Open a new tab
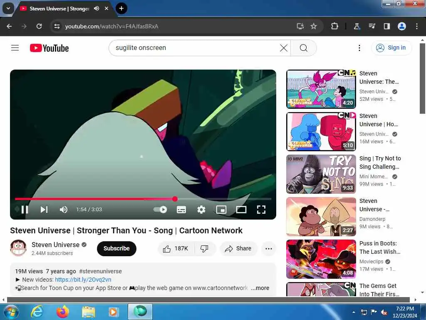The image size is (426, 320). [121, 8]
